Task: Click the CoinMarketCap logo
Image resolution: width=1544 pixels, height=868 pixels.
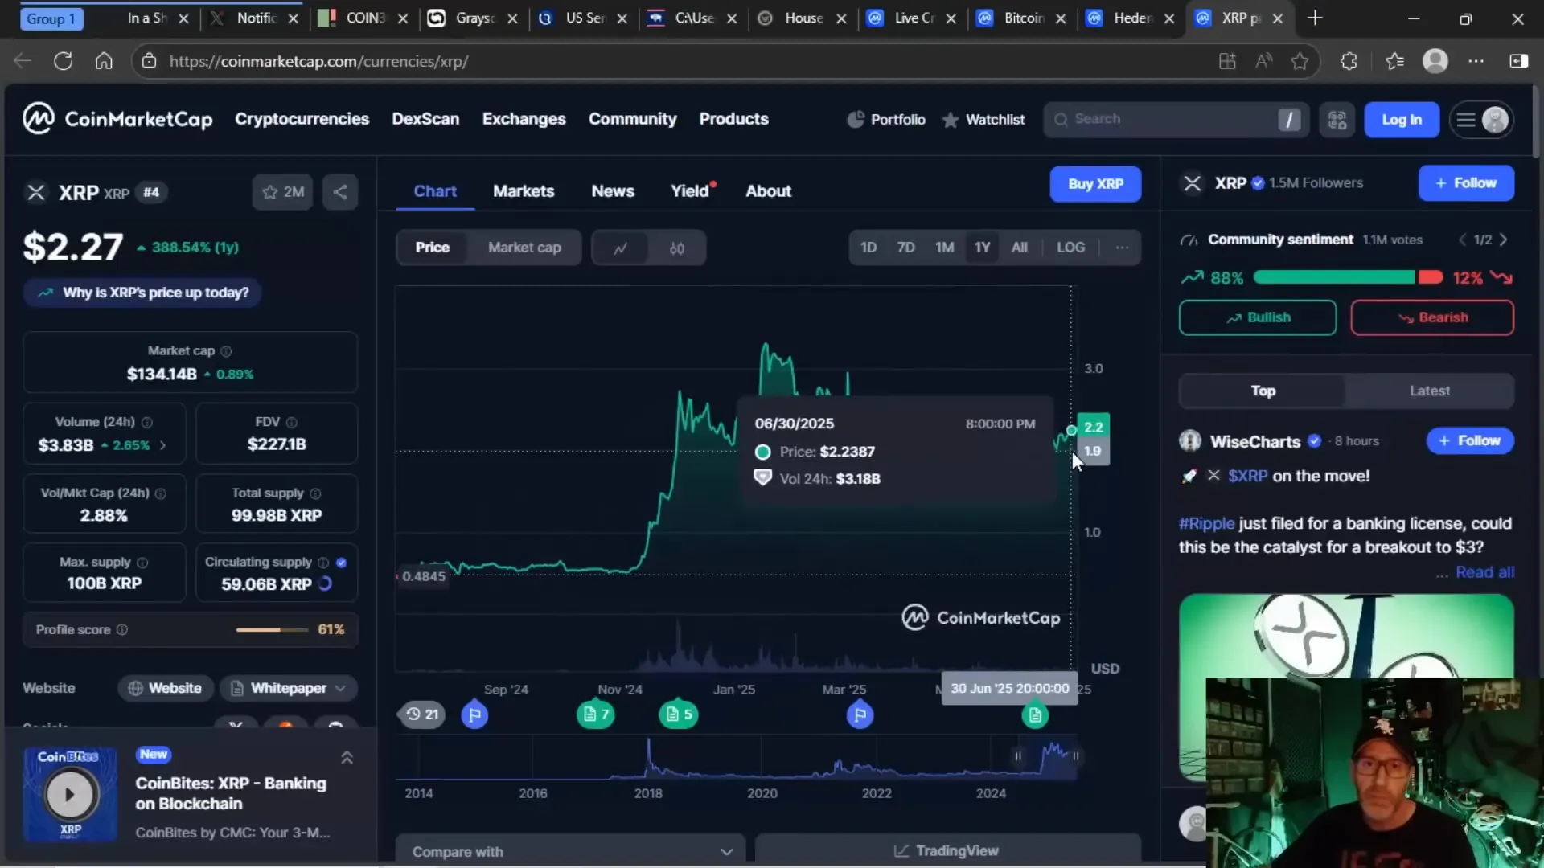Action: coord(117,119)
